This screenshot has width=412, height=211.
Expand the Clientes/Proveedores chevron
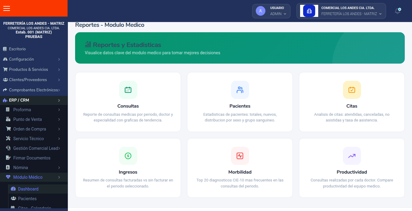click(x=59, y=80)
